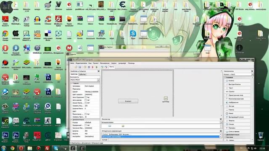Select the Ссылка component
The image size is (269, 151).
tap(237, 91)
